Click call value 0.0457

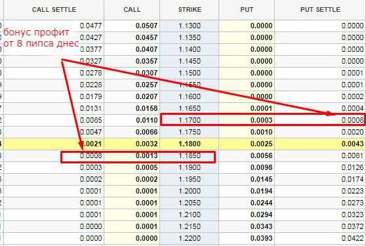[146, 37]
